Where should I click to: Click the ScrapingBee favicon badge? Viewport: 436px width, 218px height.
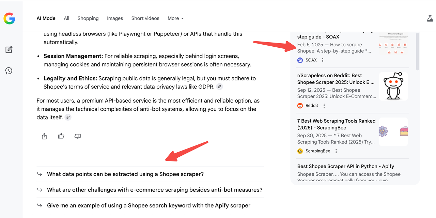[300, 151]
